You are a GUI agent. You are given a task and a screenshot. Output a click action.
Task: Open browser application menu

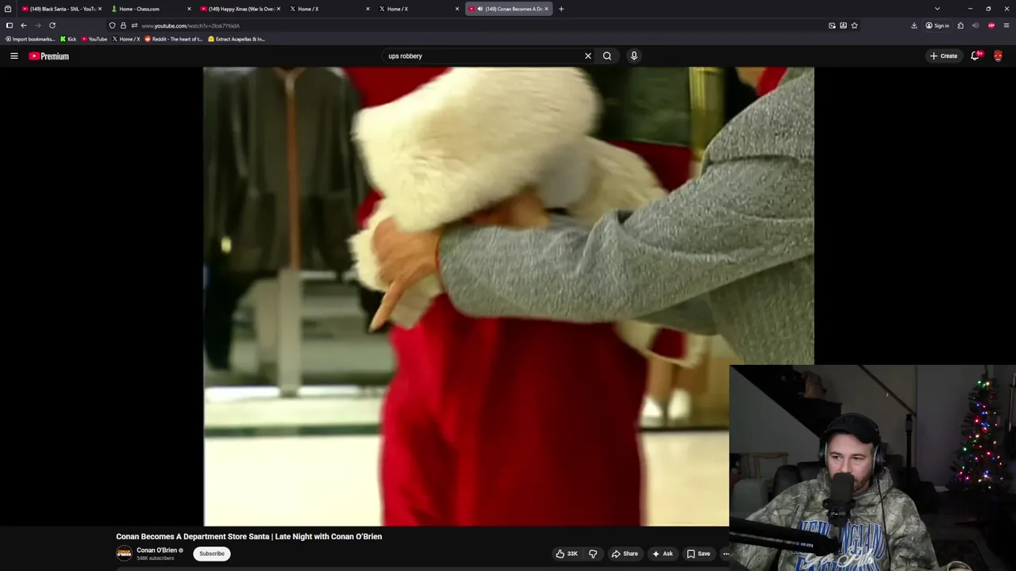click(x=1006, y=25)
